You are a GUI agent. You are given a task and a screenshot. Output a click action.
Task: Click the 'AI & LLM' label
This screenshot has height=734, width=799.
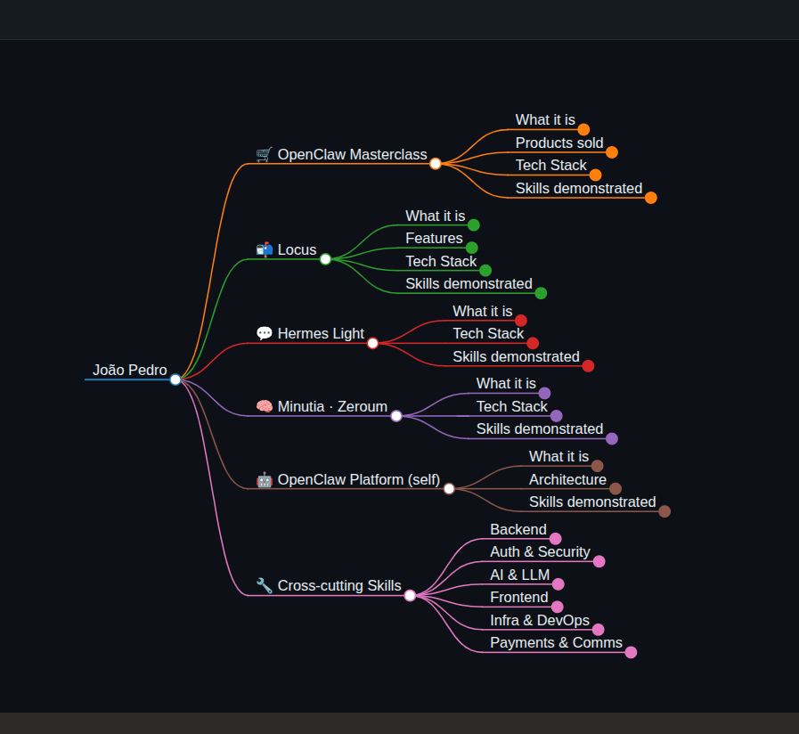click(520, 575)
